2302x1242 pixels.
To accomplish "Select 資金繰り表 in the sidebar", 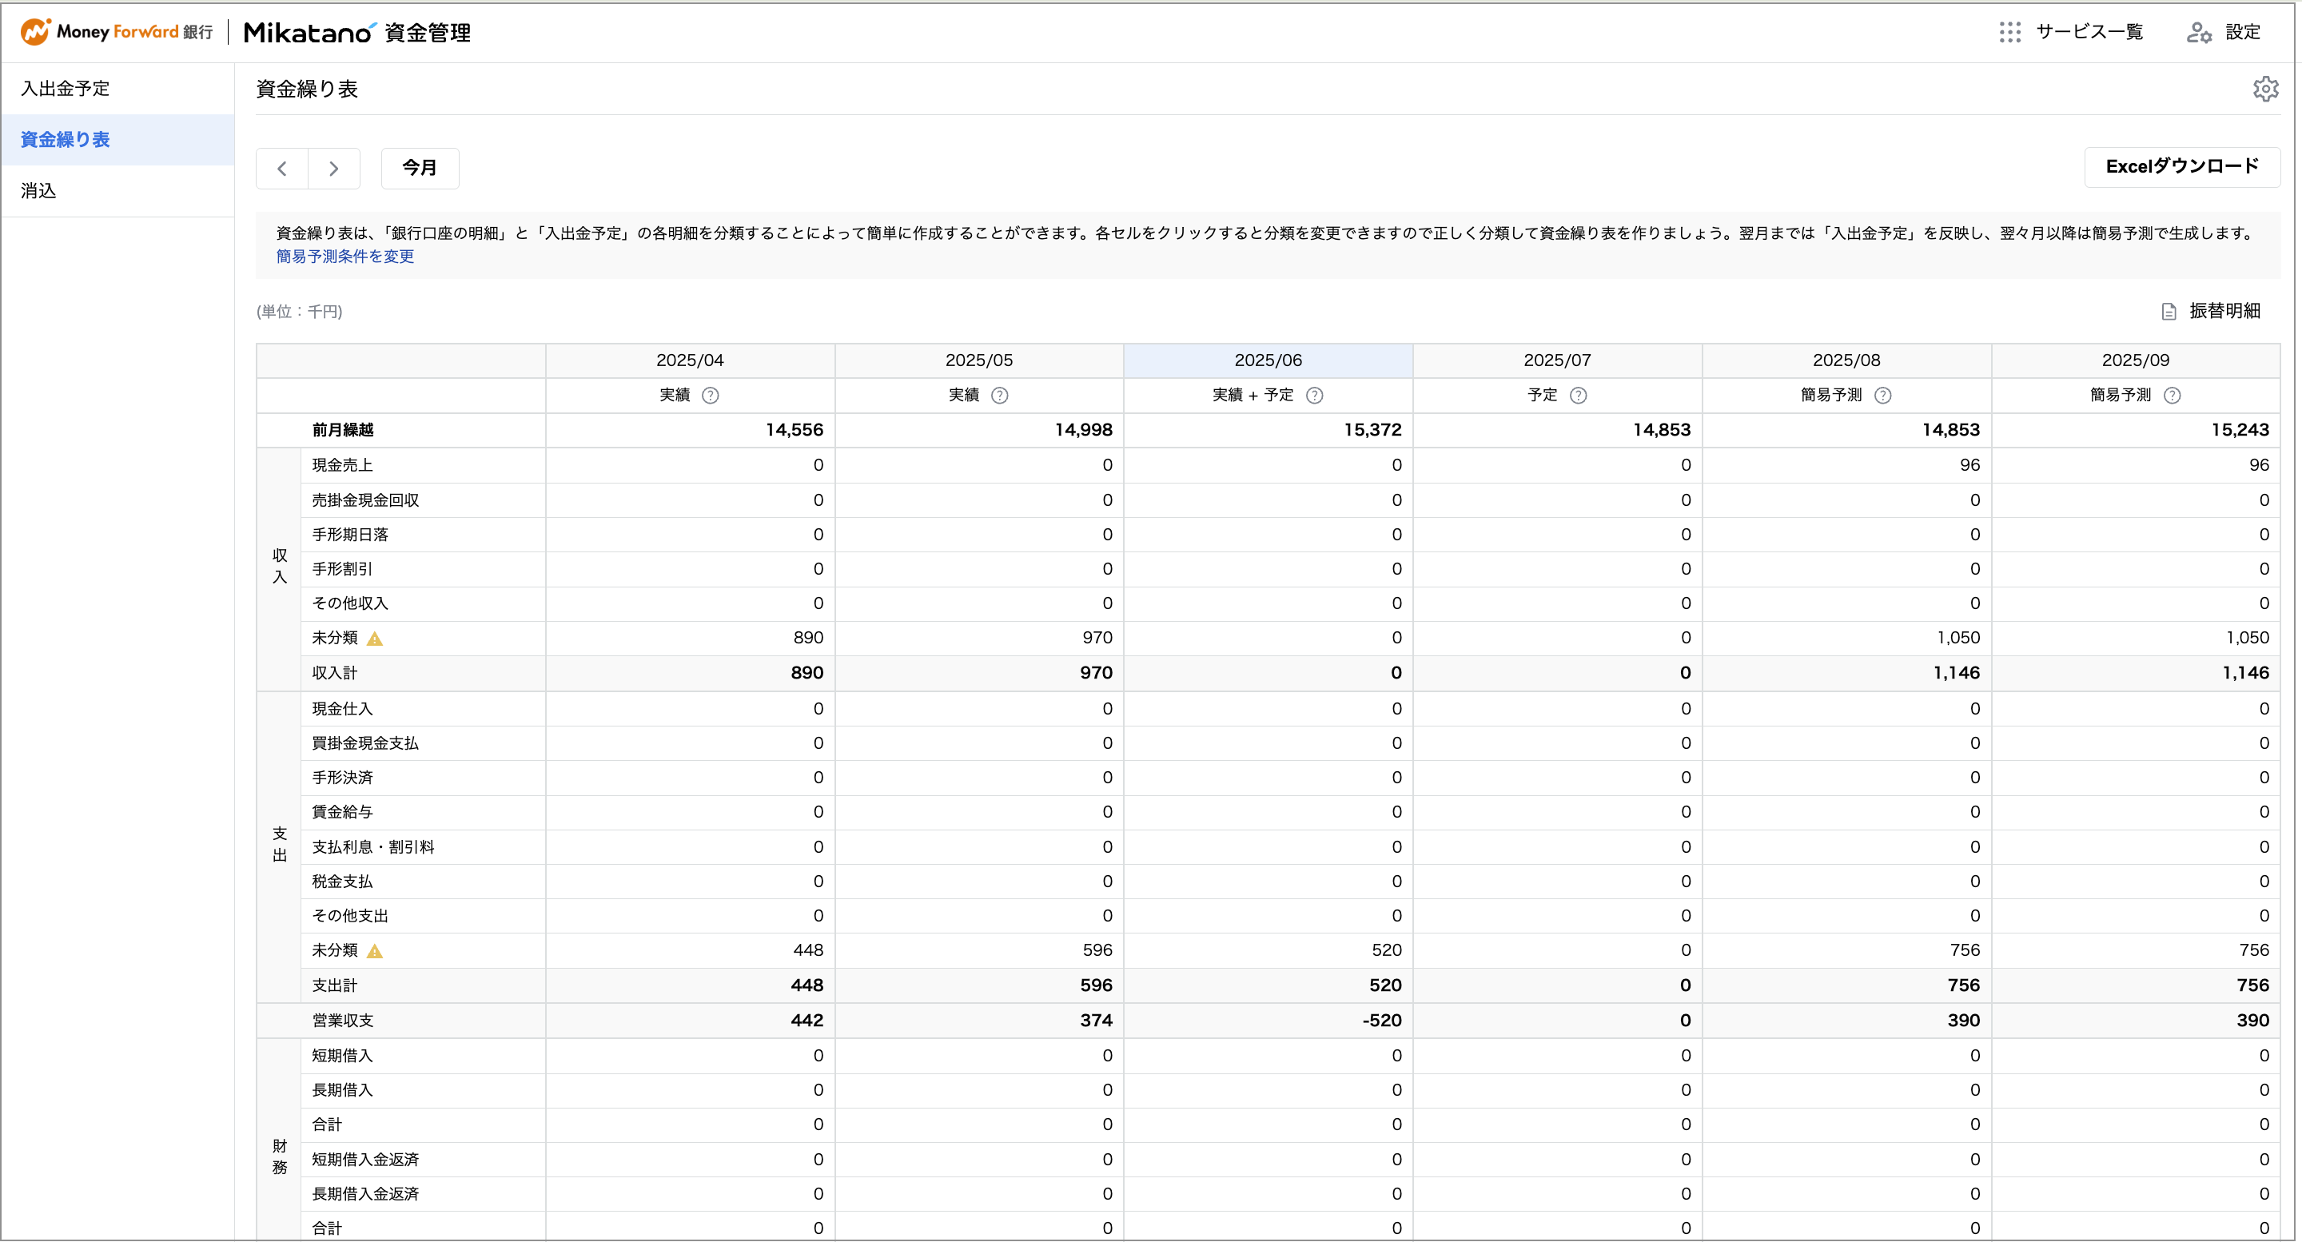I will click(118, 139).
